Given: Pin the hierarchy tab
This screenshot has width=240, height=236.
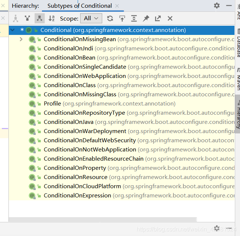Looking at the screenshot, I should (146, 18).
